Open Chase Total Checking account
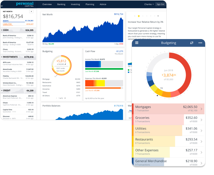 [x=18, y=50]
